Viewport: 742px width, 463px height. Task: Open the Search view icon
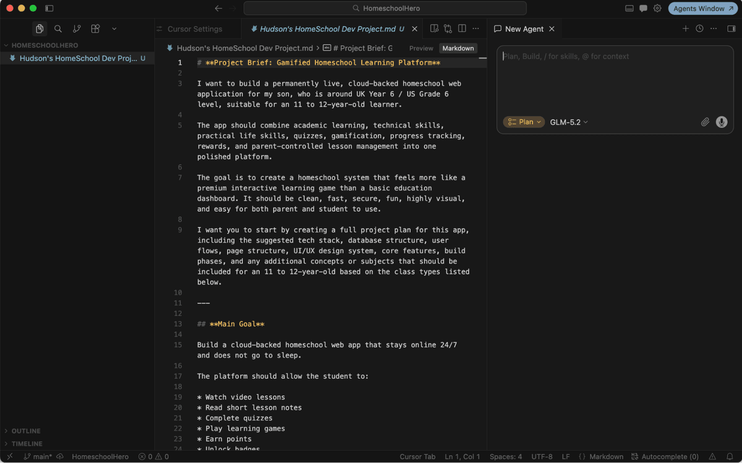[x=58, y=28]
